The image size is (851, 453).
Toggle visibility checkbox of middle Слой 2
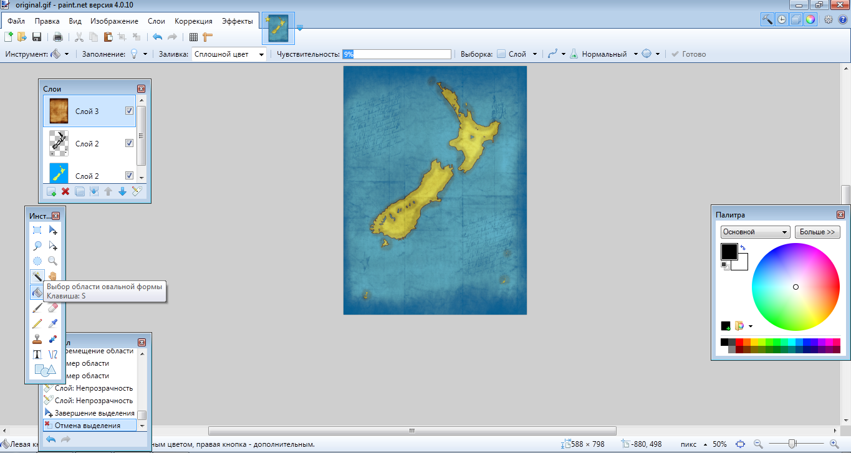[130, 143]
